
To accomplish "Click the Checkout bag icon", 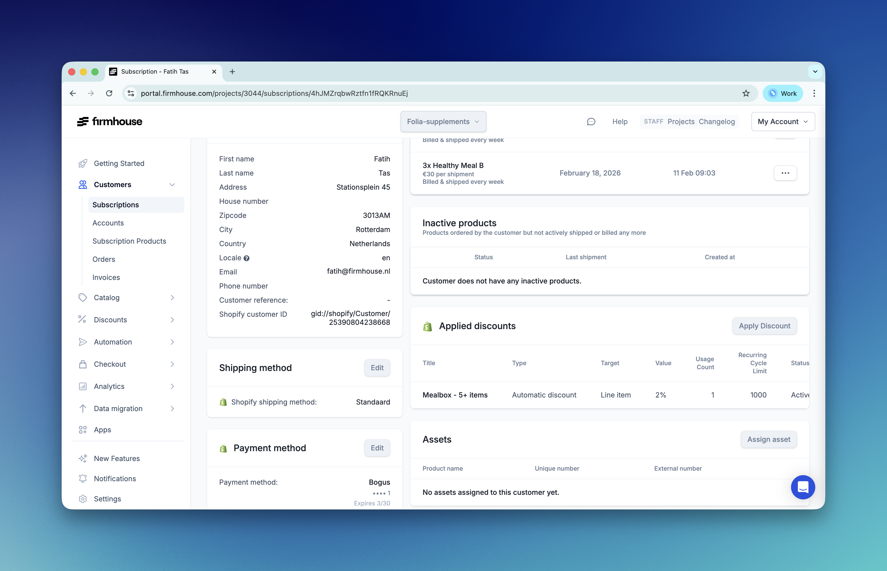I will click(x=83, y=364).
